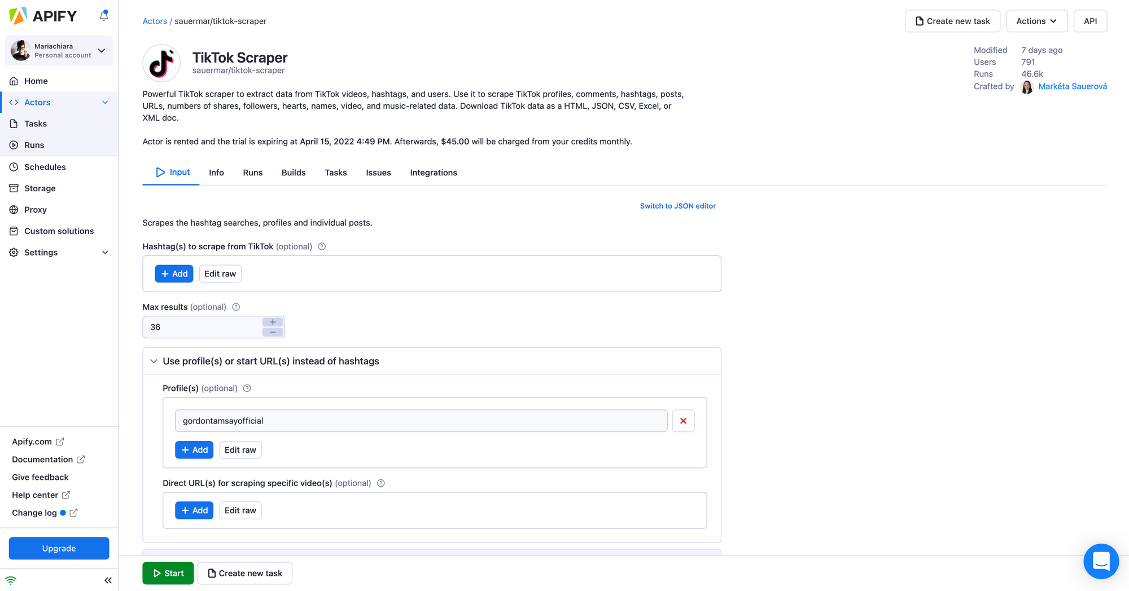The width and height of the screenshot is (1129, 591).
Task: Click the API button
Action: click(x=1090, y=21)
